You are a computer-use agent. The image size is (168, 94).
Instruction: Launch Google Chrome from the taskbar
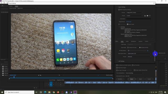click(x=54, y=92)
